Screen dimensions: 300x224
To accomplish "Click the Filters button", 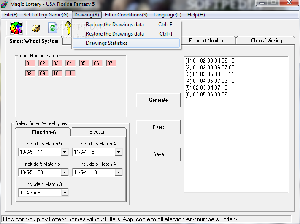I will tap(158, 127).
